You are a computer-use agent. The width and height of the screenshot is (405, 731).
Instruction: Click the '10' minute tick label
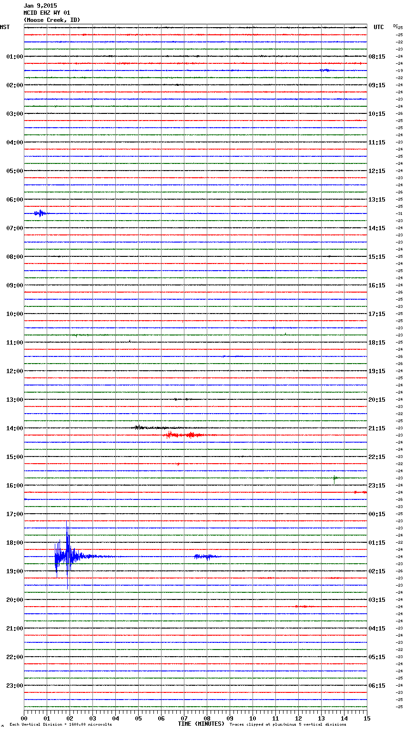(253, 718)
